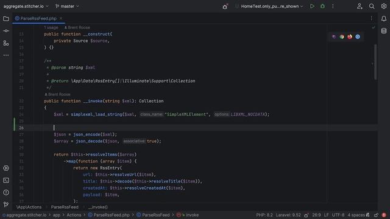The width and height of the screenshot is (390, 219).
Task: Click the status bar debug listener icon
Action: click(x=306, y=215)
